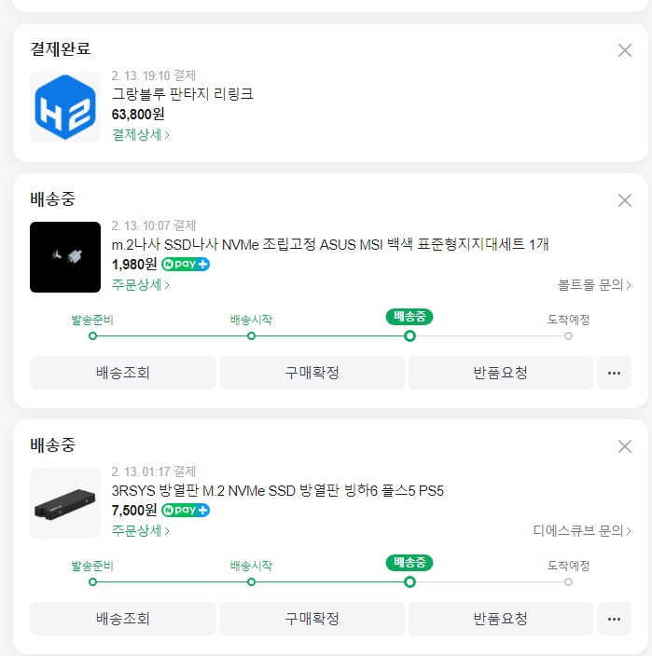Click Npay badge on the 1,980원 order

pyautogui.click(x=186, y=265)
